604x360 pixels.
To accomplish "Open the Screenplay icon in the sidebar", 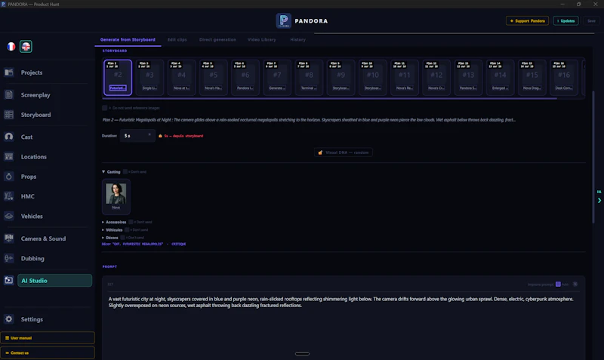I will tap(9, 94).
